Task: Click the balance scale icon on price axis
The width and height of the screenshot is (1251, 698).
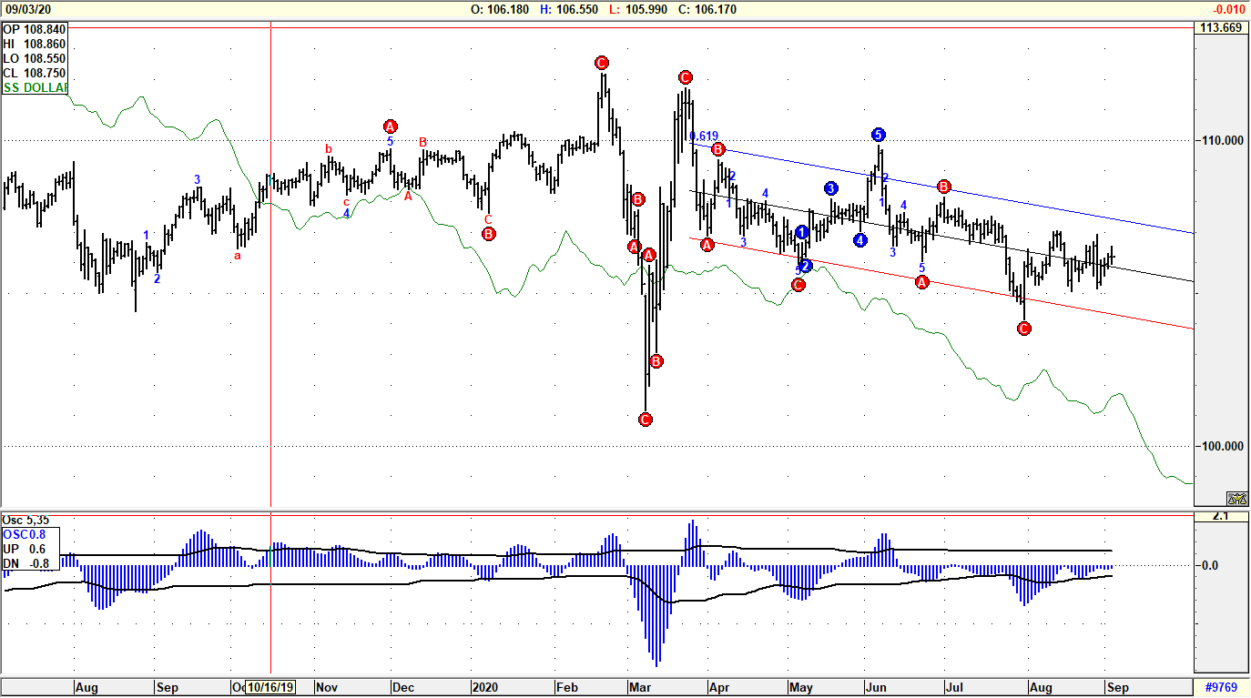Action: (1236, 499)
